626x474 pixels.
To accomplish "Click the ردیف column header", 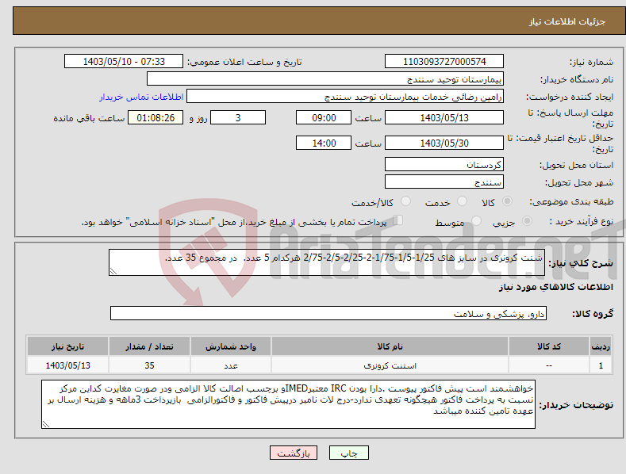I will 601,346.
